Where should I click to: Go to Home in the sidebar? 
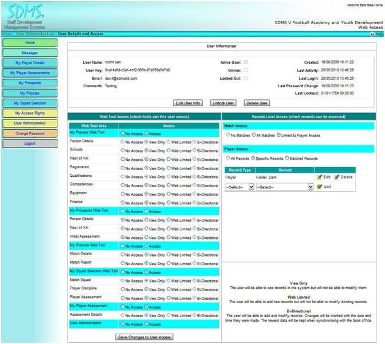(x=30, y=42)
